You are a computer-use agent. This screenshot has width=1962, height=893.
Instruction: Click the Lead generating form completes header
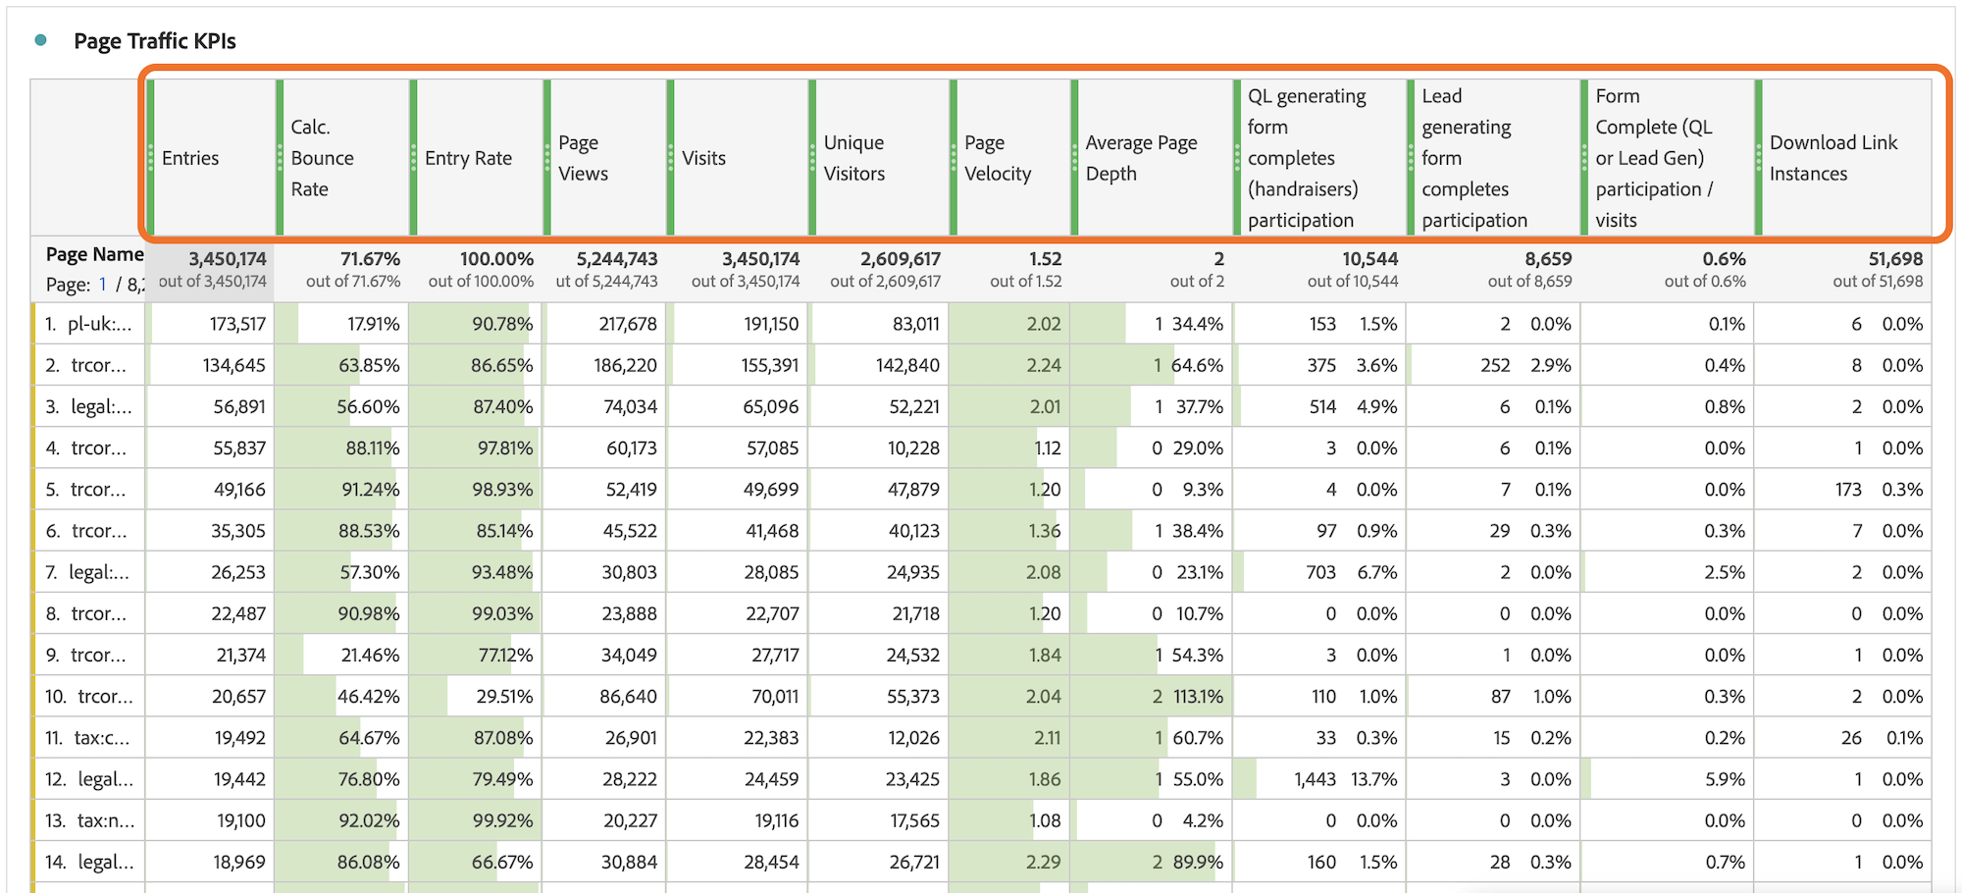1473,158
